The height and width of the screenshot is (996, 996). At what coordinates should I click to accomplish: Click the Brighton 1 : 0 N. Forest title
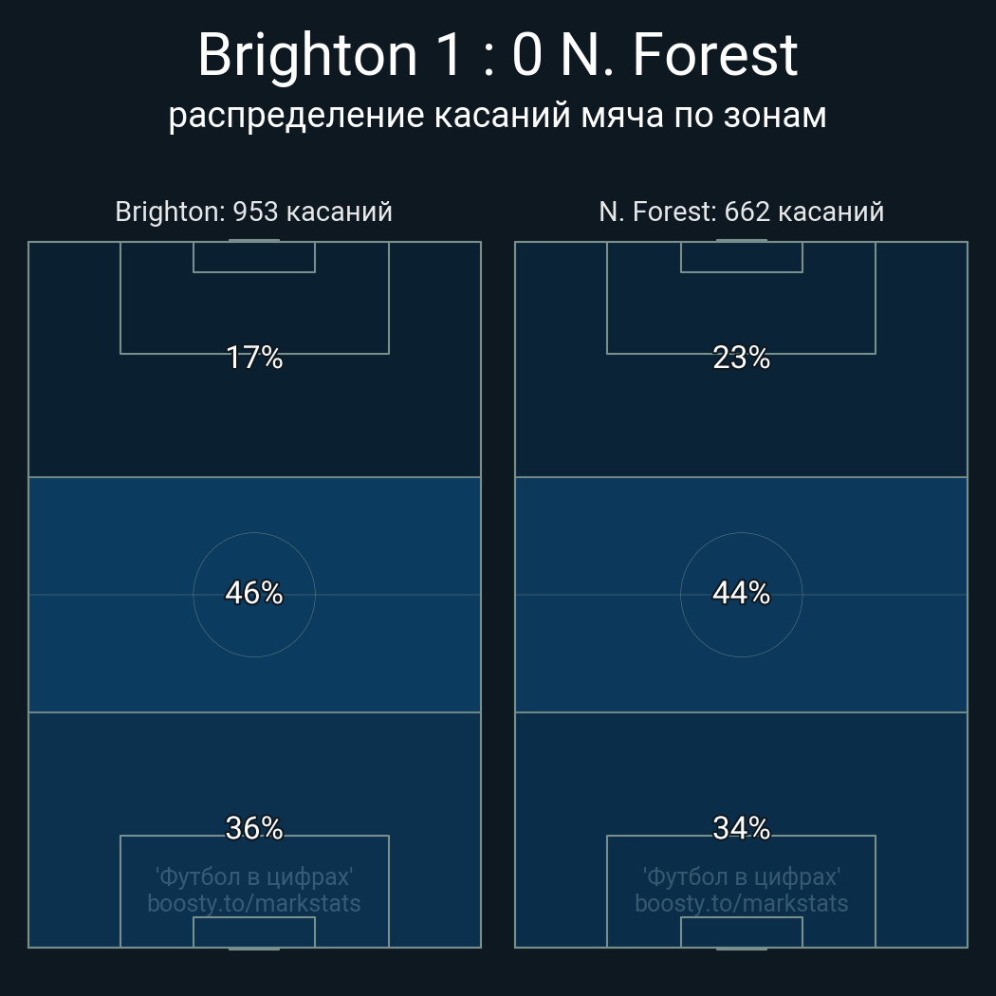[497, 55]
